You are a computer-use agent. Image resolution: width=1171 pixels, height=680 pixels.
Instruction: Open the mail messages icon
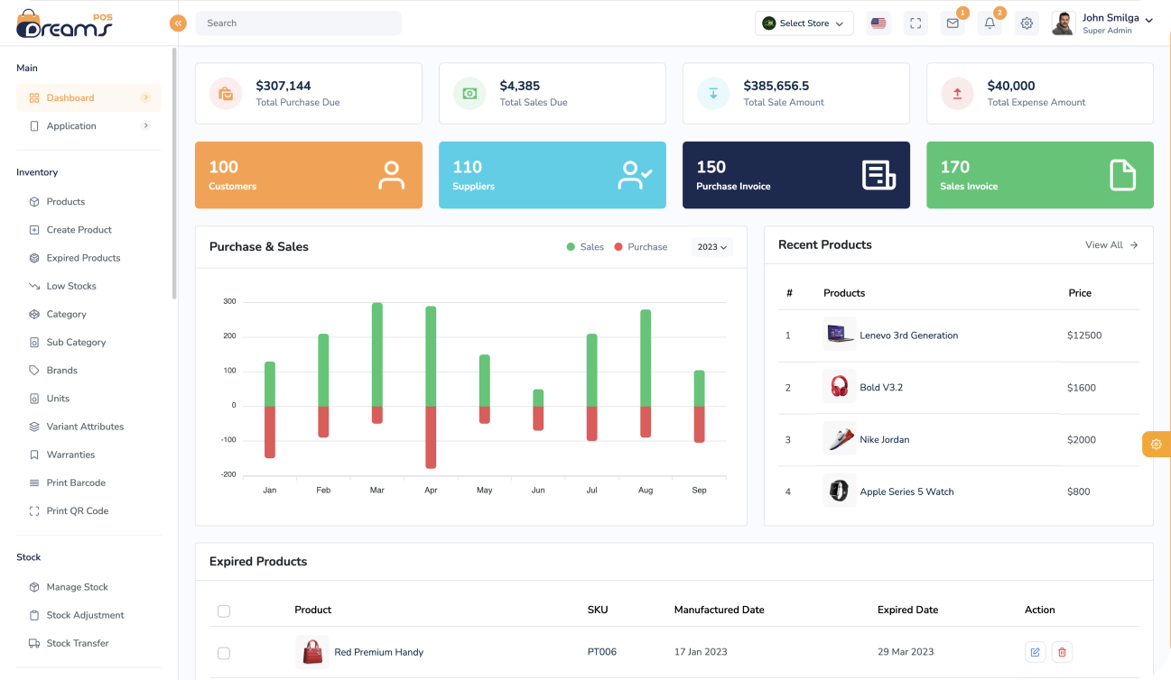(x=952, y=23)
